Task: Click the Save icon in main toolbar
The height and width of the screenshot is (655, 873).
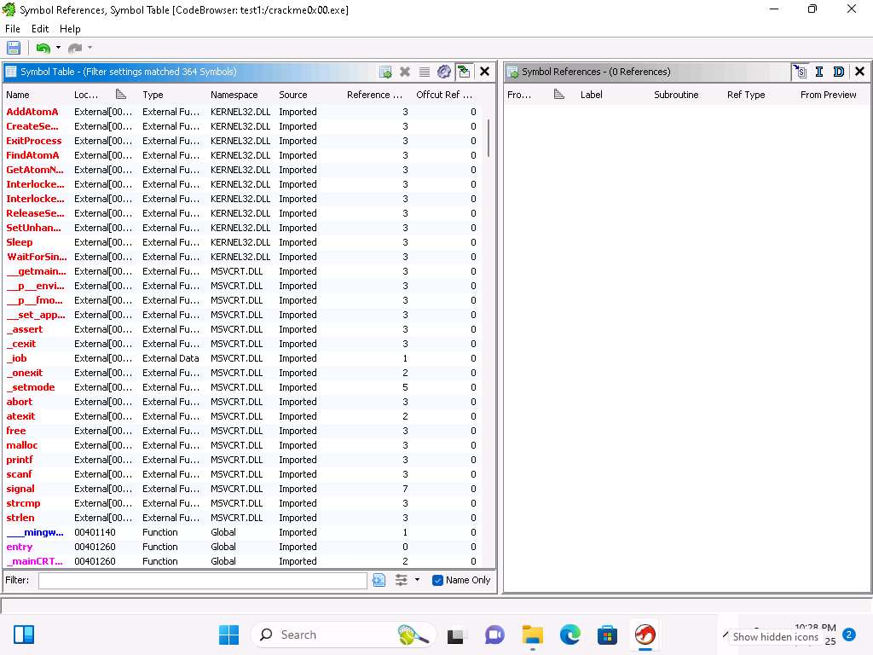Action: pos(14,48)
